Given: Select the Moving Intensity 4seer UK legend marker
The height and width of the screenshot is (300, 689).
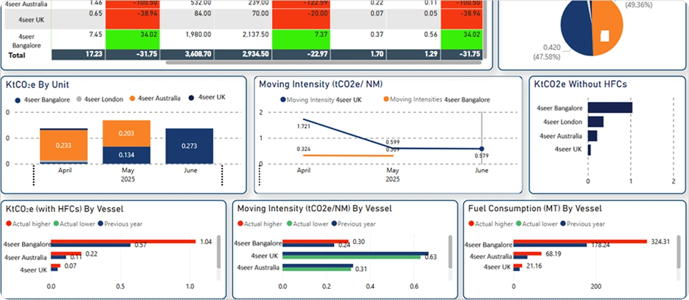Looking at the screenshot, I should 282,100.
